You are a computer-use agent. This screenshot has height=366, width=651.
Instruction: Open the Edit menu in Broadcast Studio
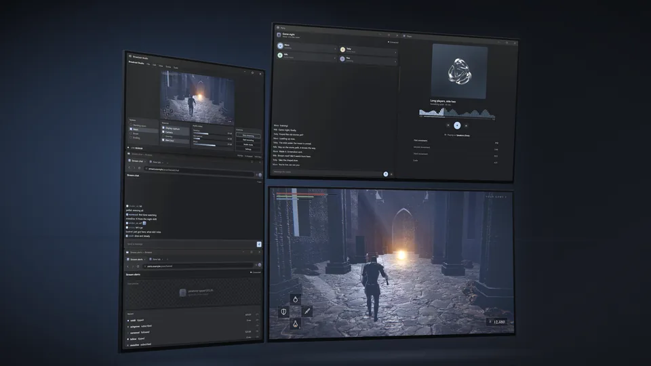coord(154,65)
